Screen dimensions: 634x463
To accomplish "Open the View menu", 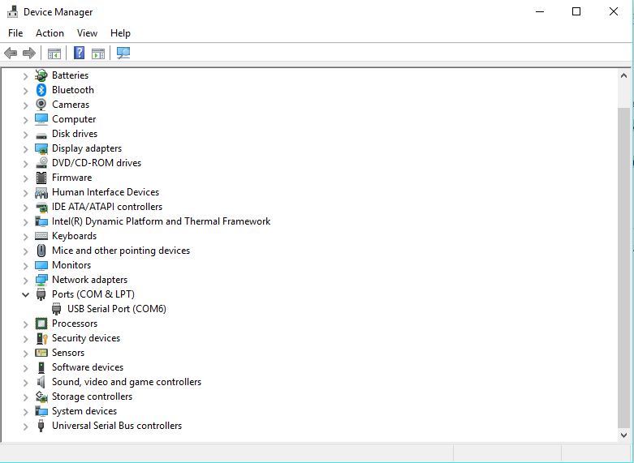I will coord(87,33).
